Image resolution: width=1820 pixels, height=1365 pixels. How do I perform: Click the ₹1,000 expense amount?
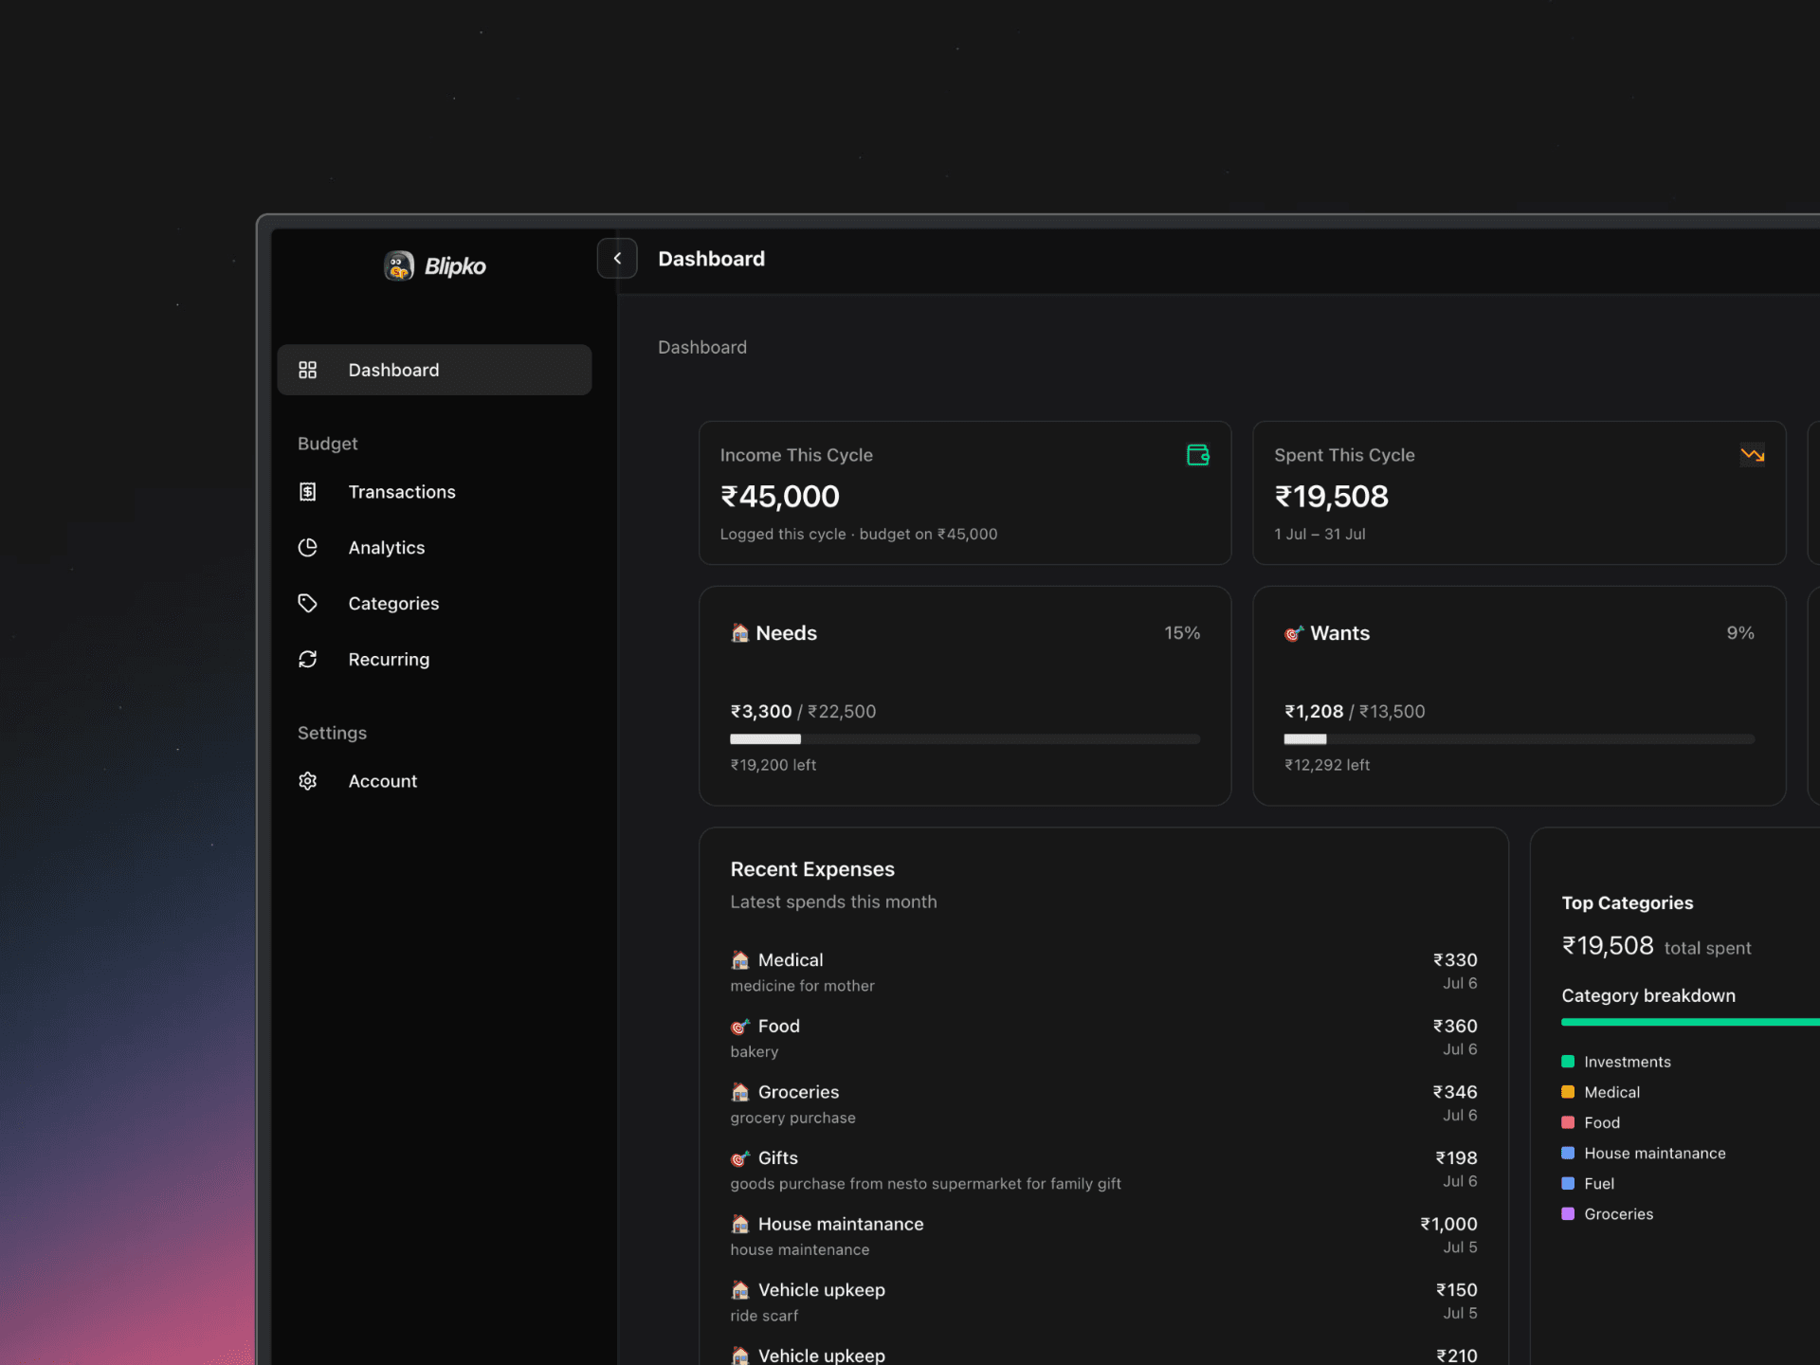(1448, 1224)
